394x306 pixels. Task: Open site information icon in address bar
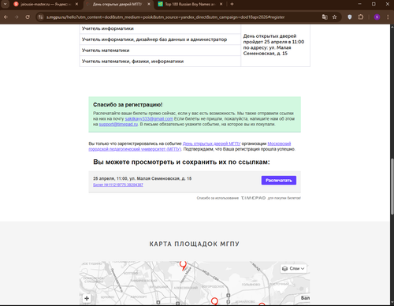tap(40, 17)
